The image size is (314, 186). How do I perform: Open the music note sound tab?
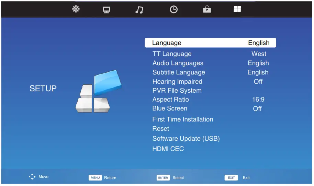[x=139, y=10]
